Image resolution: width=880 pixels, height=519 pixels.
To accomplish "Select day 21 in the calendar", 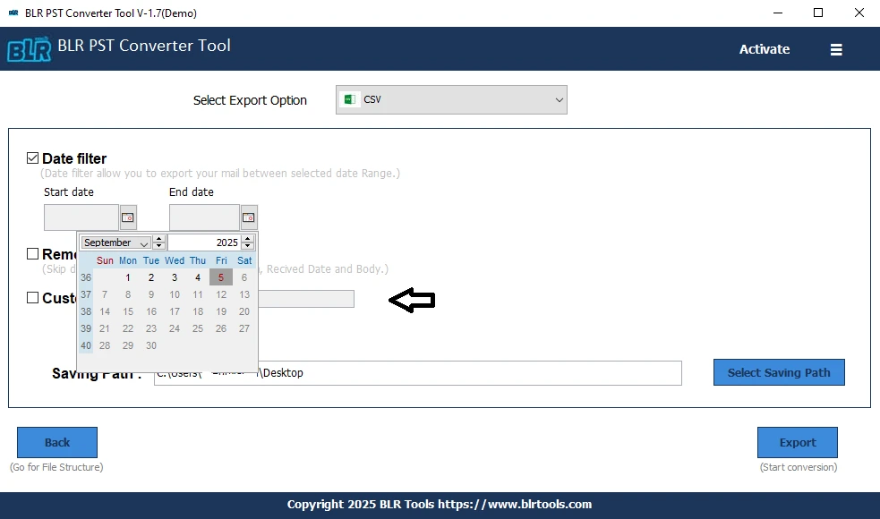I will [x=105, y=328].
